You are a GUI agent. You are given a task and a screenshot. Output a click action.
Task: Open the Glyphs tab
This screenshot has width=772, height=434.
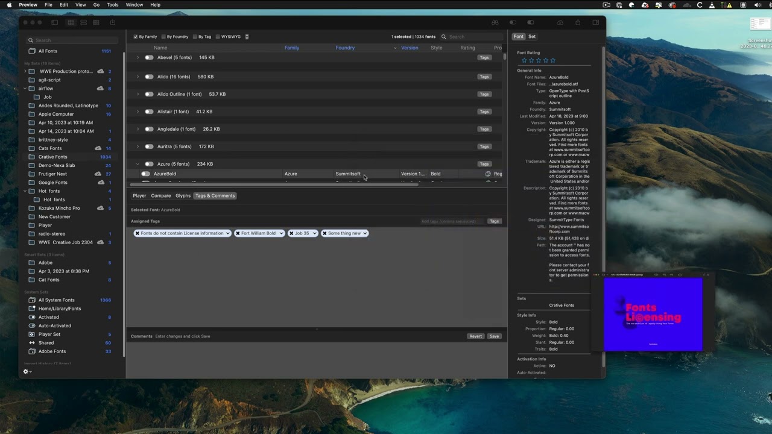[x=183, y=196]
